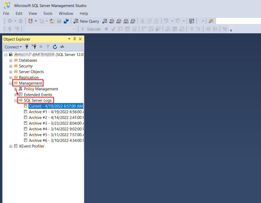
Task: Close the Object Explorer panel
Action: click(x=80, y=39)
